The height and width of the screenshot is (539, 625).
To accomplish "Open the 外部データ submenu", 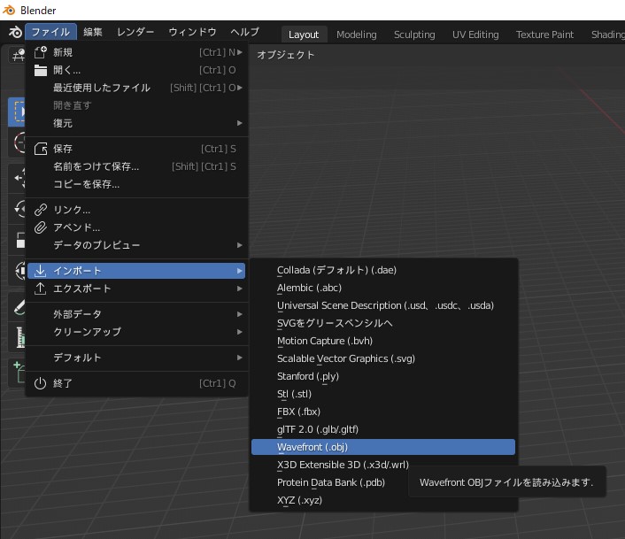I will pos(136,314).
